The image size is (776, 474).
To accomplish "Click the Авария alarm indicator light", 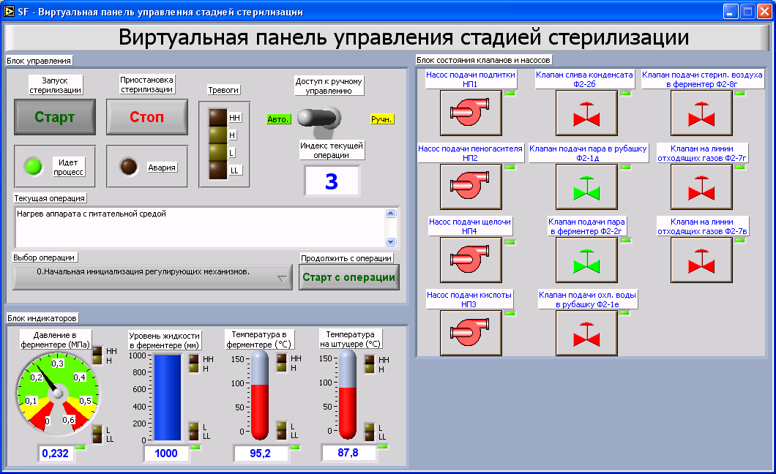I will pyautogui.click(x=129, y=167).
